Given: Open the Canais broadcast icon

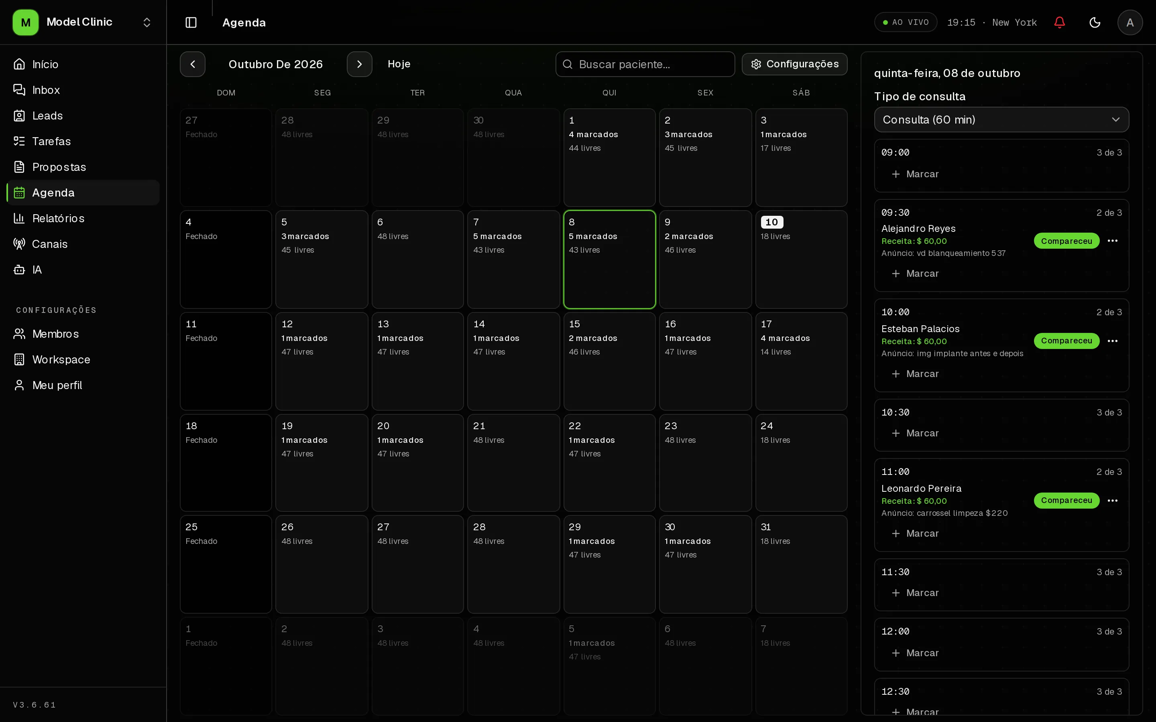Looking at the screenshot, I should [19, 244].
